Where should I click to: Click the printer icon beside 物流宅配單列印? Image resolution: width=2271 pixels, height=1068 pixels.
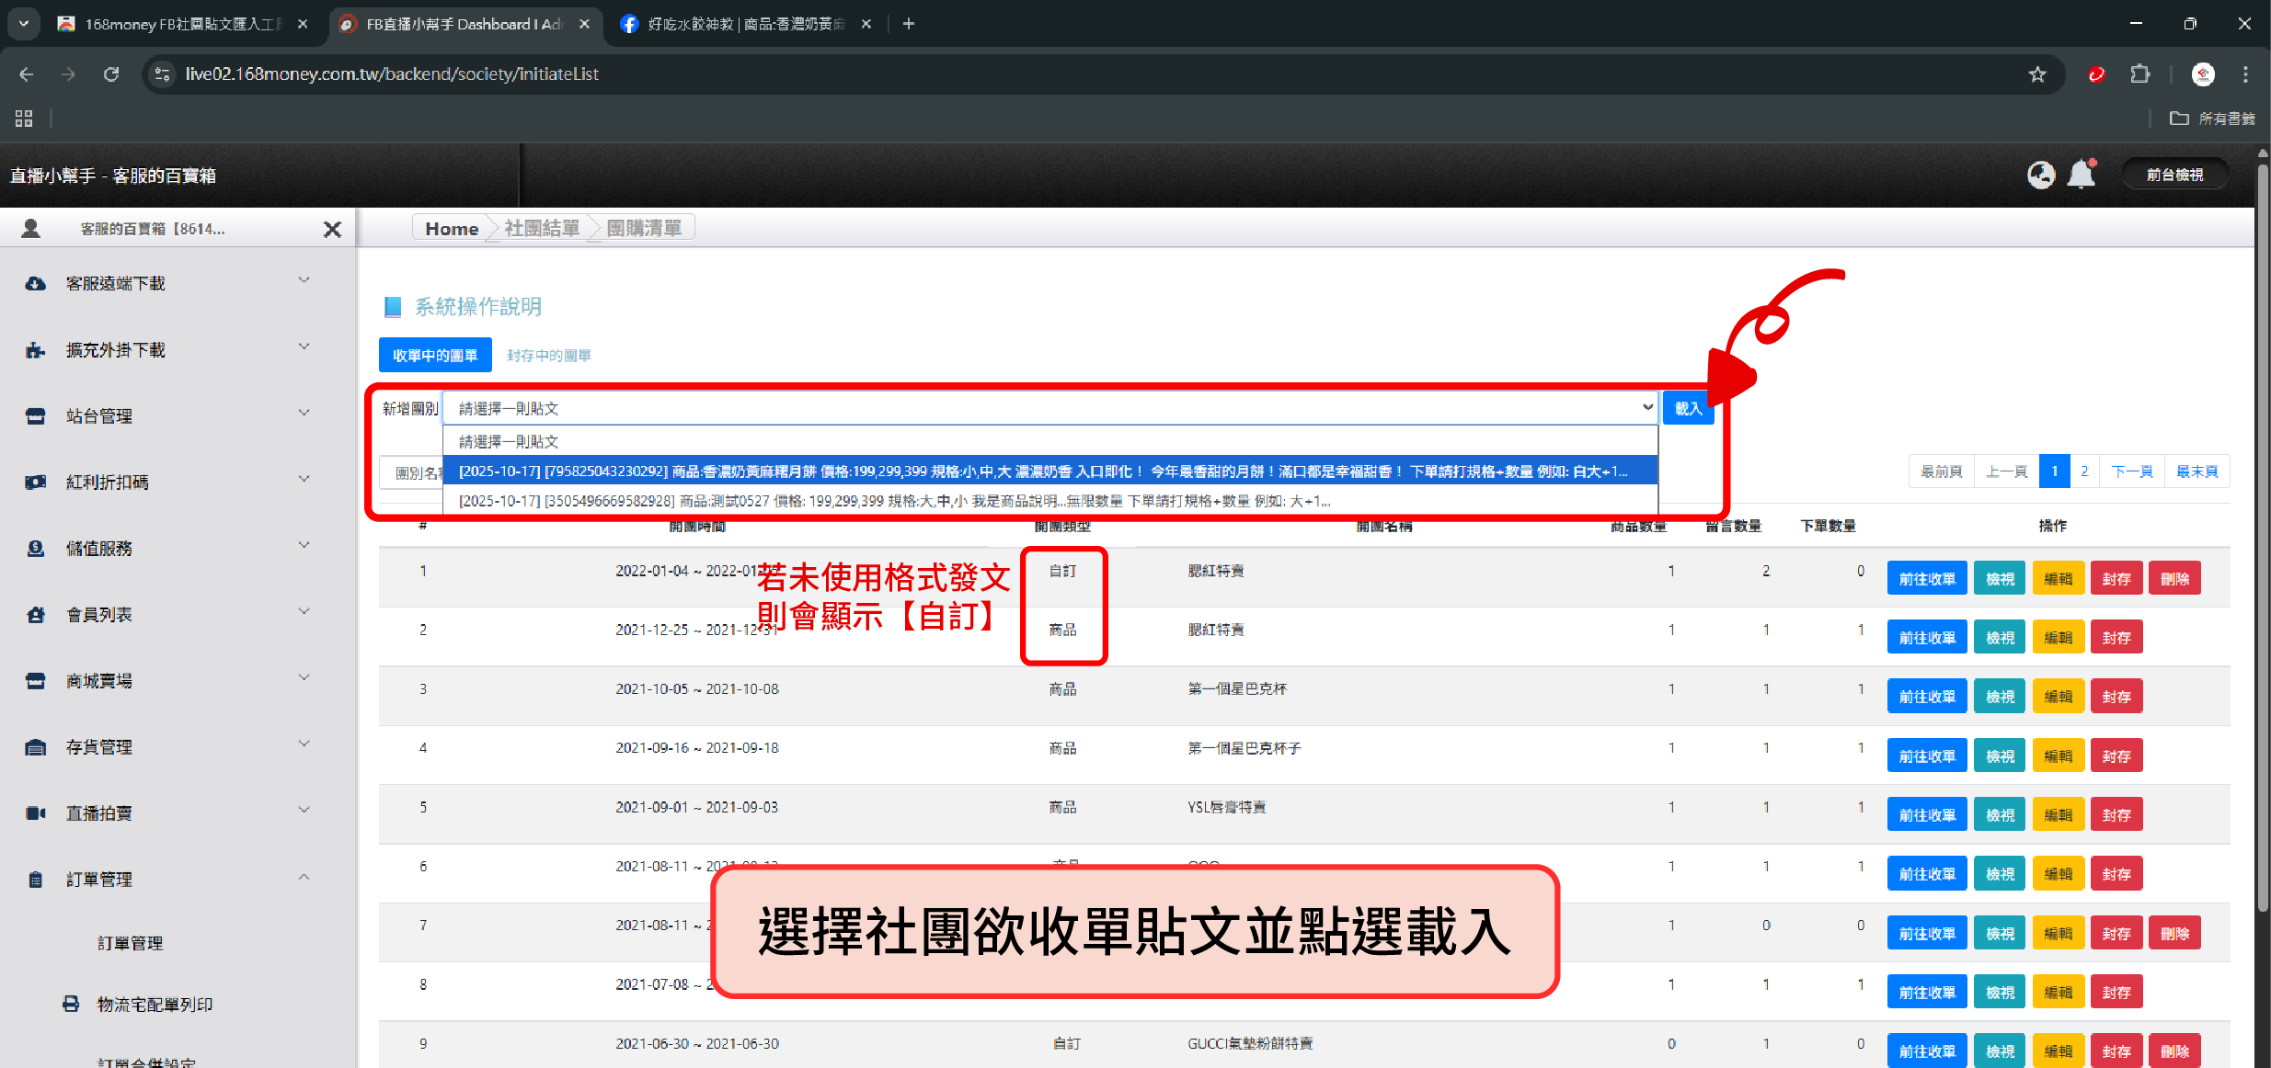point(71,1004)
